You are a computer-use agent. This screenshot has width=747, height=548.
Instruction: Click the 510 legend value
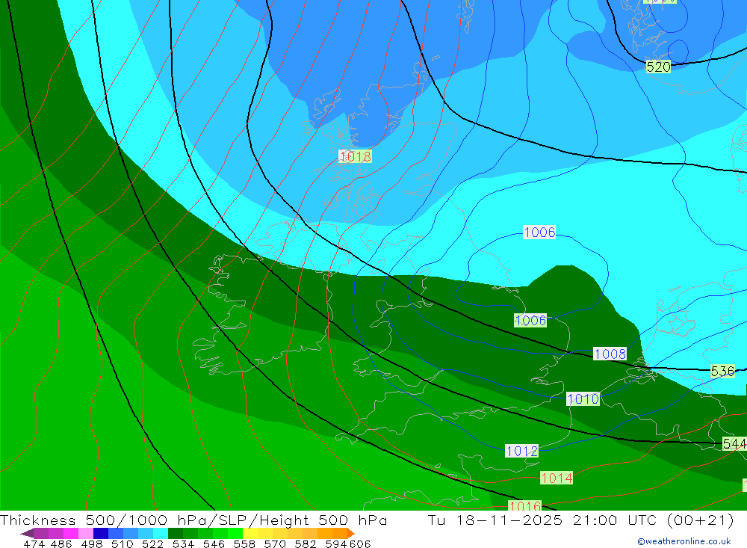pos(123,544)
